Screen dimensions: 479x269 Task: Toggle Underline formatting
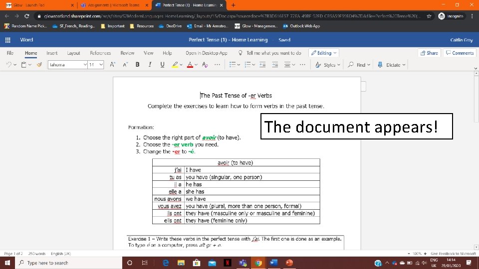(162, 65)
